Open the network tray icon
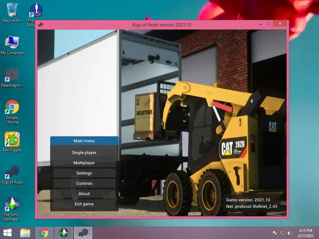 (x=282, y=233)
